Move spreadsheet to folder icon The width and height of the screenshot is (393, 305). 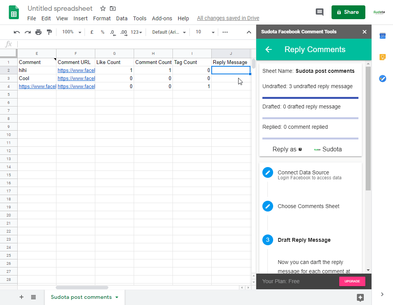click(113, 8)
